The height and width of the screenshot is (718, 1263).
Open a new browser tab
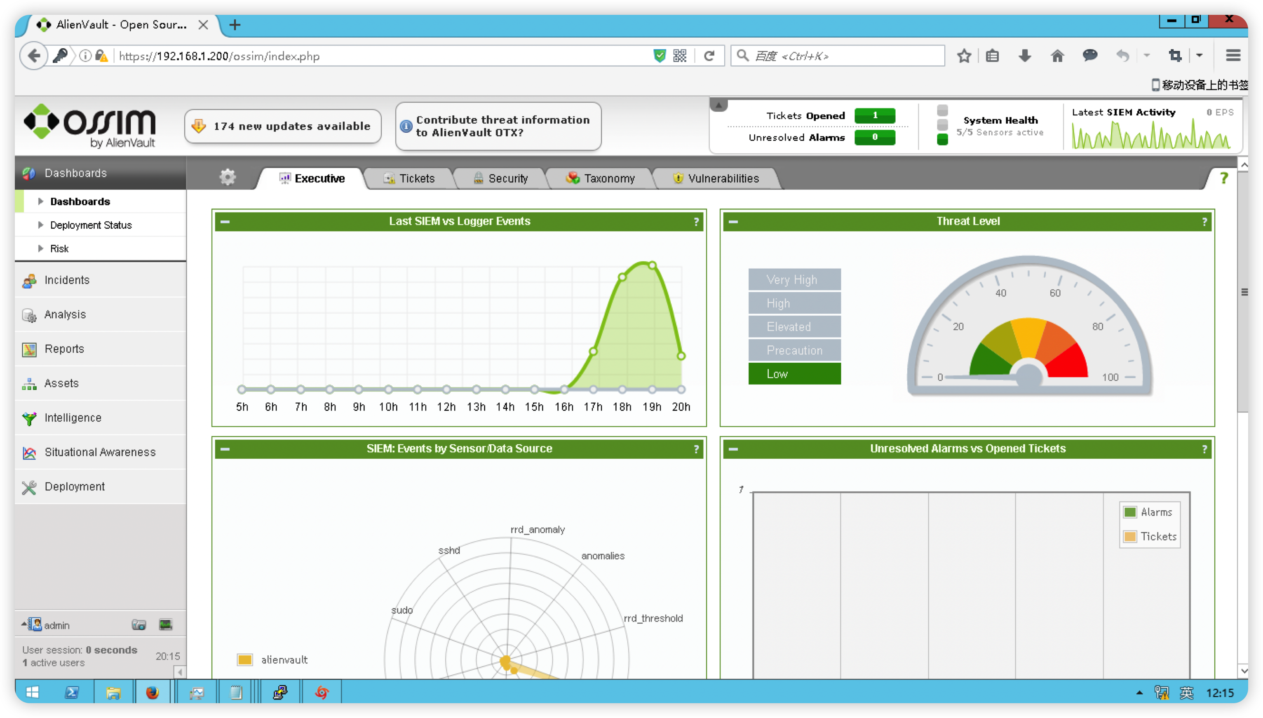click(x=235, y=25)
